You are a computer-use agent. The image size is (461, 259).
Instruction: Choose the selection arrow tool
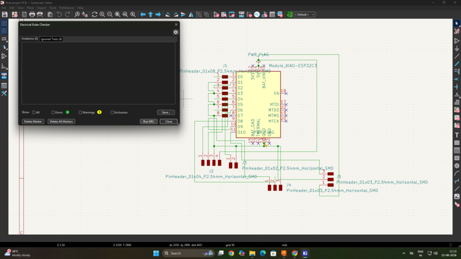click(457, 23)
